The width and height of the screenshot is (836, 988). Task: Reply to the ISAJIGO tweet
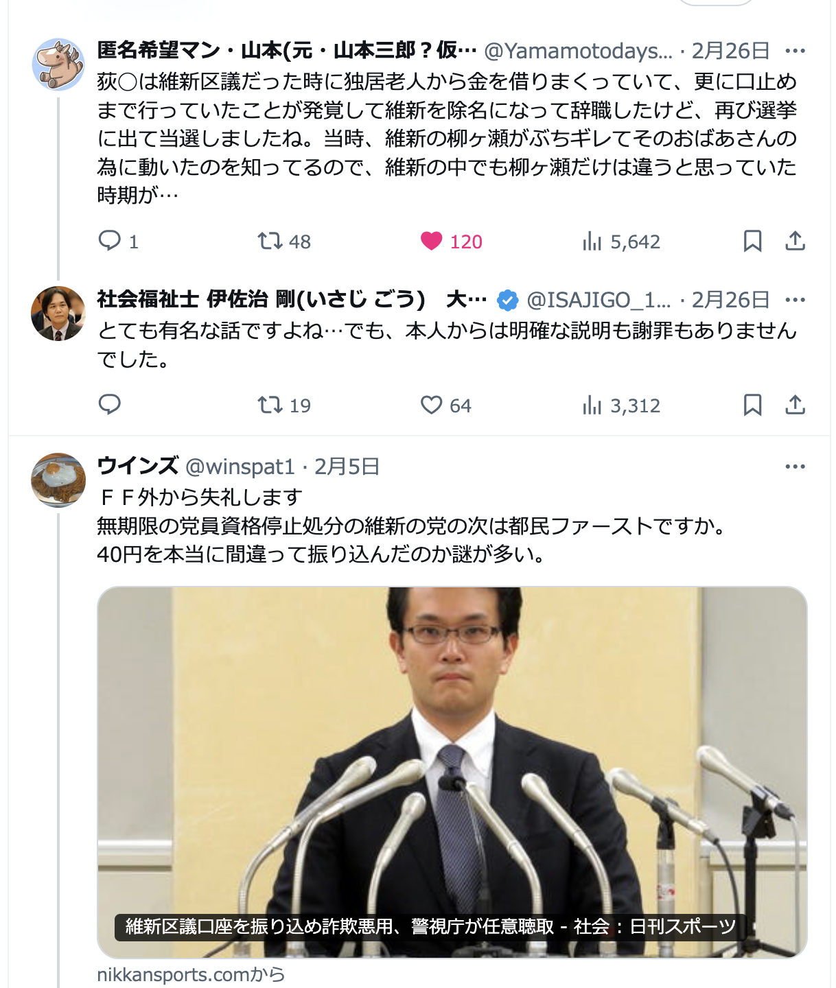click(x=110, y=405)
